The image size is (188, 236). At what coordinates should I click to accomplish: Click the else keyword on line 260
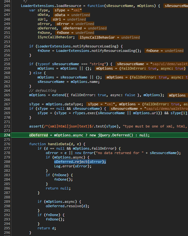[x=37, y=73]
